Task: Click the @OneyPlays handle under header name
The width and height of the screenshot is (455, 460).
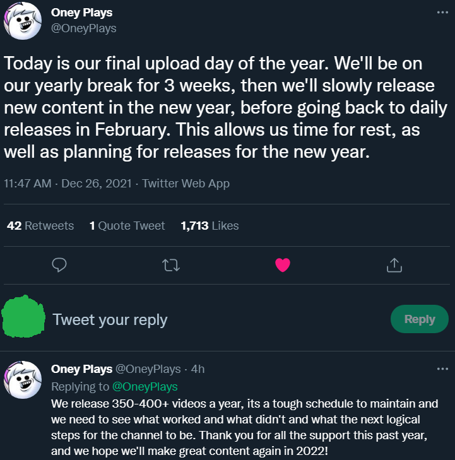Action: (83, 28)
